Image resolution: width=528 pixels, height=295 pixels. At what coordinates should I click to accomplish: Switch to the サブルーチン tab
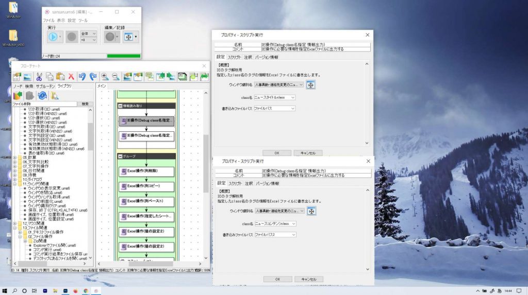[x=45, y=86]
